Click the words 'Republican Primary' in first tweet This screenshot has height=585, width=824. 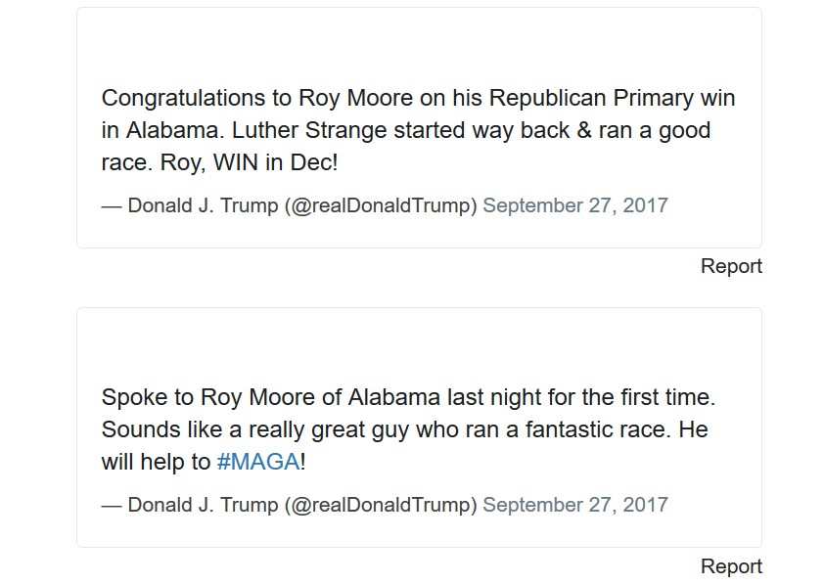coord(591,98)
